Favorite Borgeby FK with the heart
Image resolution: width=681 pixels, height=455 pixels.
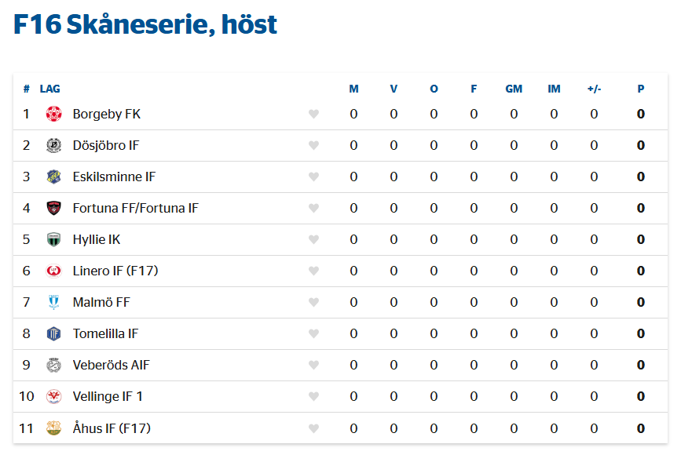coord(313,115)
